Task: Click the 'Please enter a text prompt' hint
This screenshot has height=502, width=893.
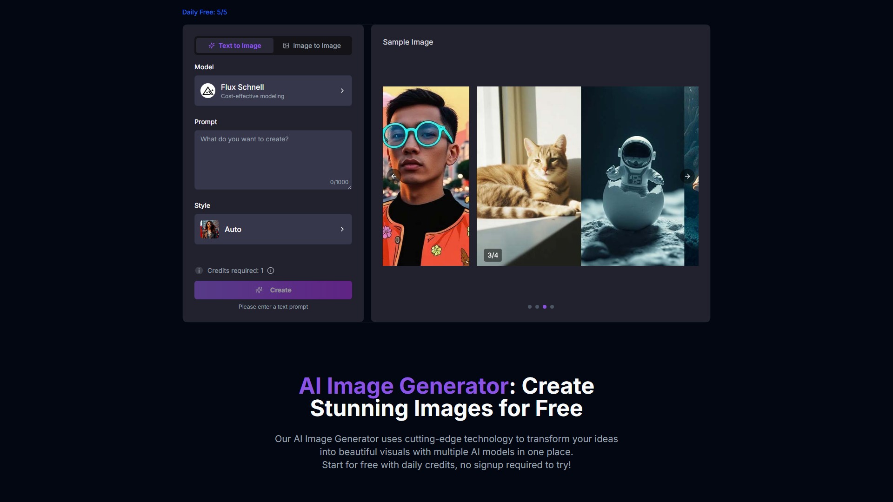Action: click(273, 307)
